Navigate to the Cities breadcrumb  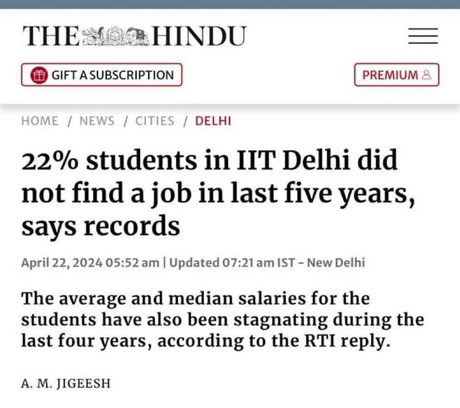click(x=154, y=121)
